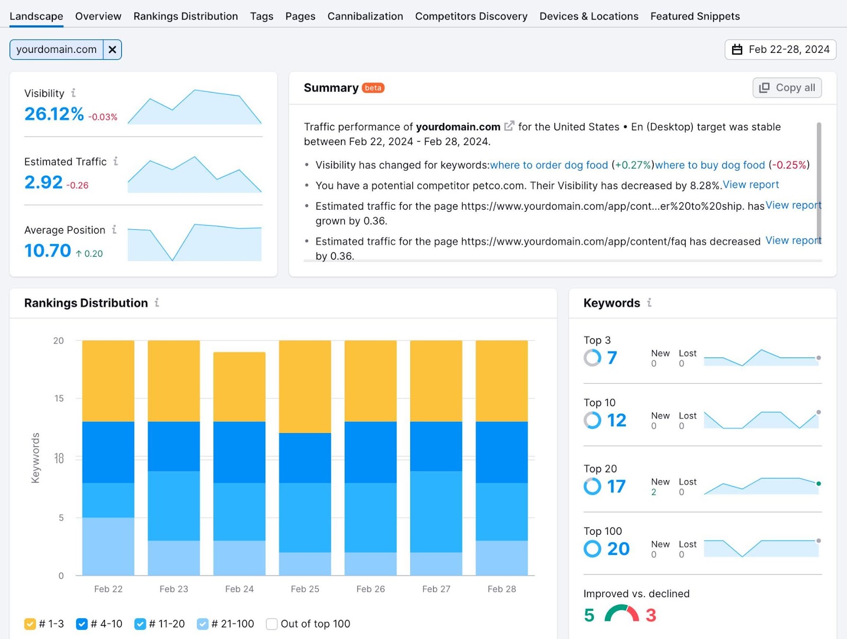Screen dimensions: 847x639
Task: Open the Feb 22-28, 2024 date selector
Action: coord(783,49)
